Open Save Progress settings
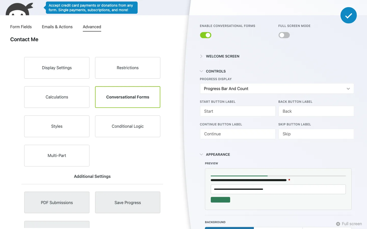The height and width of the screenshot is (229, 367). click(128, 203)
